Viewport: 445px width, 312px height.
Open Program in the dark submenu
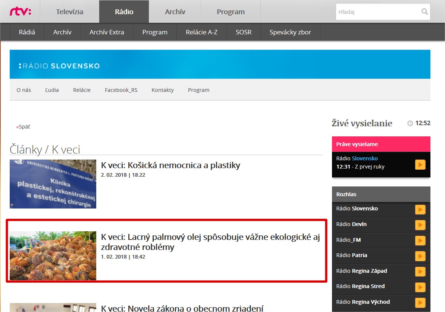click(x=155, y=32)
